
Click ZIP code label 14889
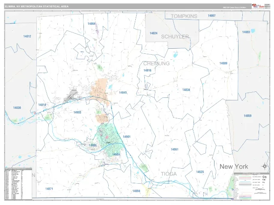(223, 63)
